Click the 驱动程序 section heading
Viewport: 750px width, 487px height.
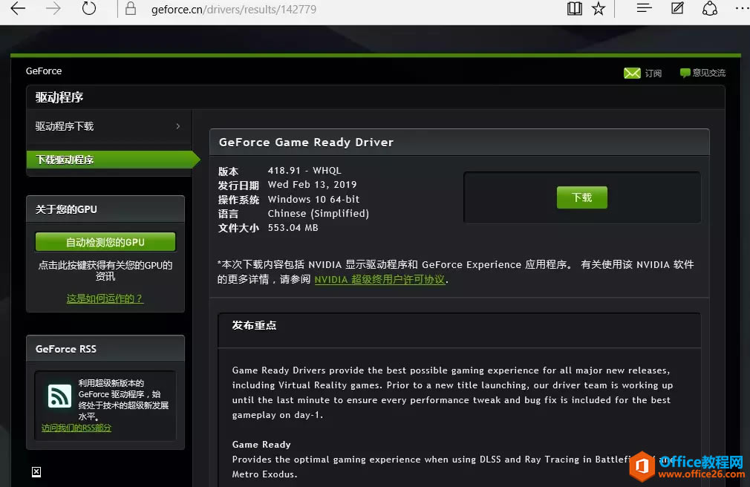click(59, 97)
